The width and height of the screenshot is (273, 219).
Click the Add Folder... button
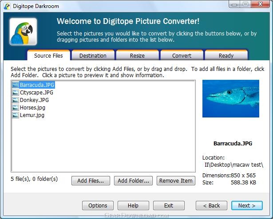[x=133, y=181]
